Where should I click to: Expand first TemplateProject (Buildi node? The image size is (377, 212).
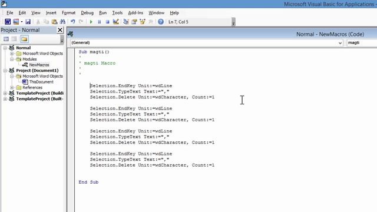pyautogui.click(x=5, y=93)
